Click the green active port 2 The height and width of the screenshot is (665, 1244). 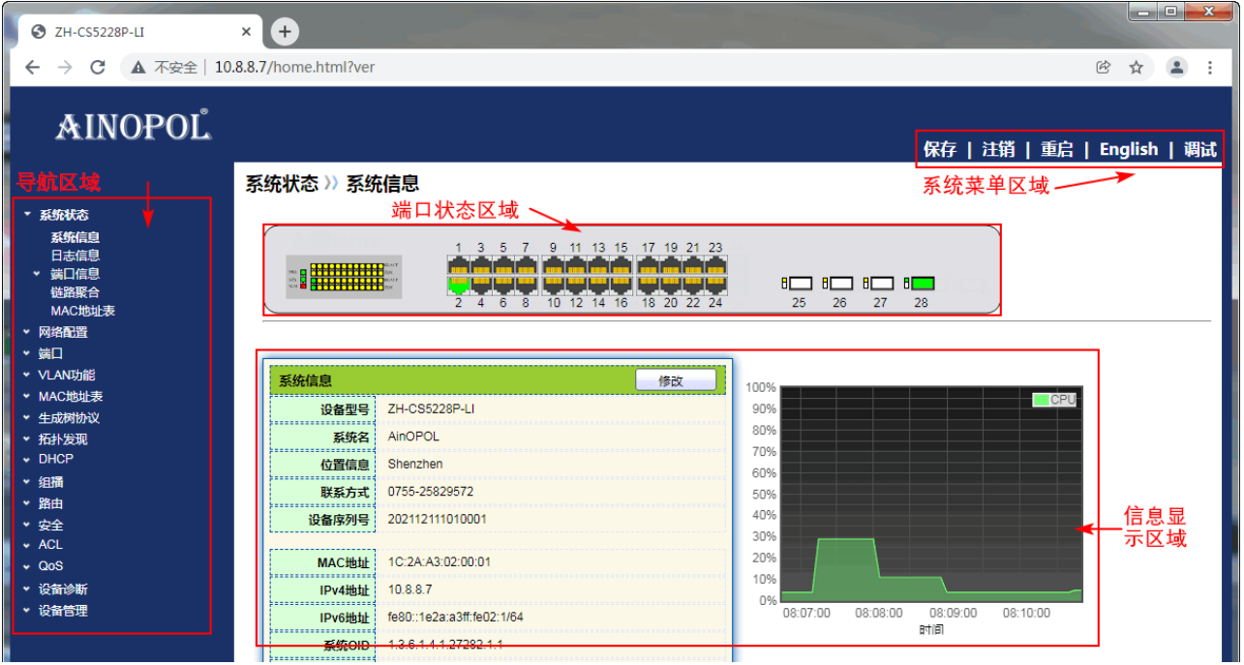click(459, 285)
